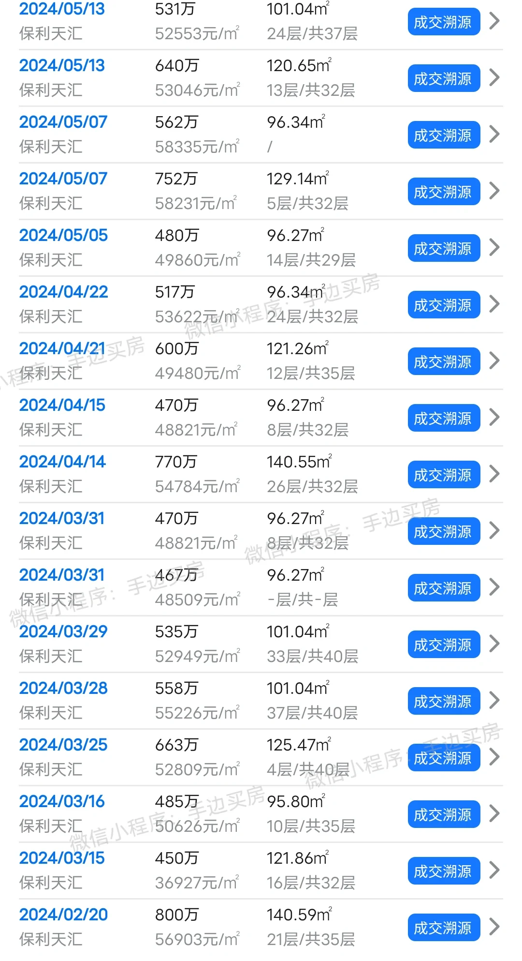Tap 成交溯源 for the 663万 sale
The image size is (522, 961).
(x=444, y=758)
